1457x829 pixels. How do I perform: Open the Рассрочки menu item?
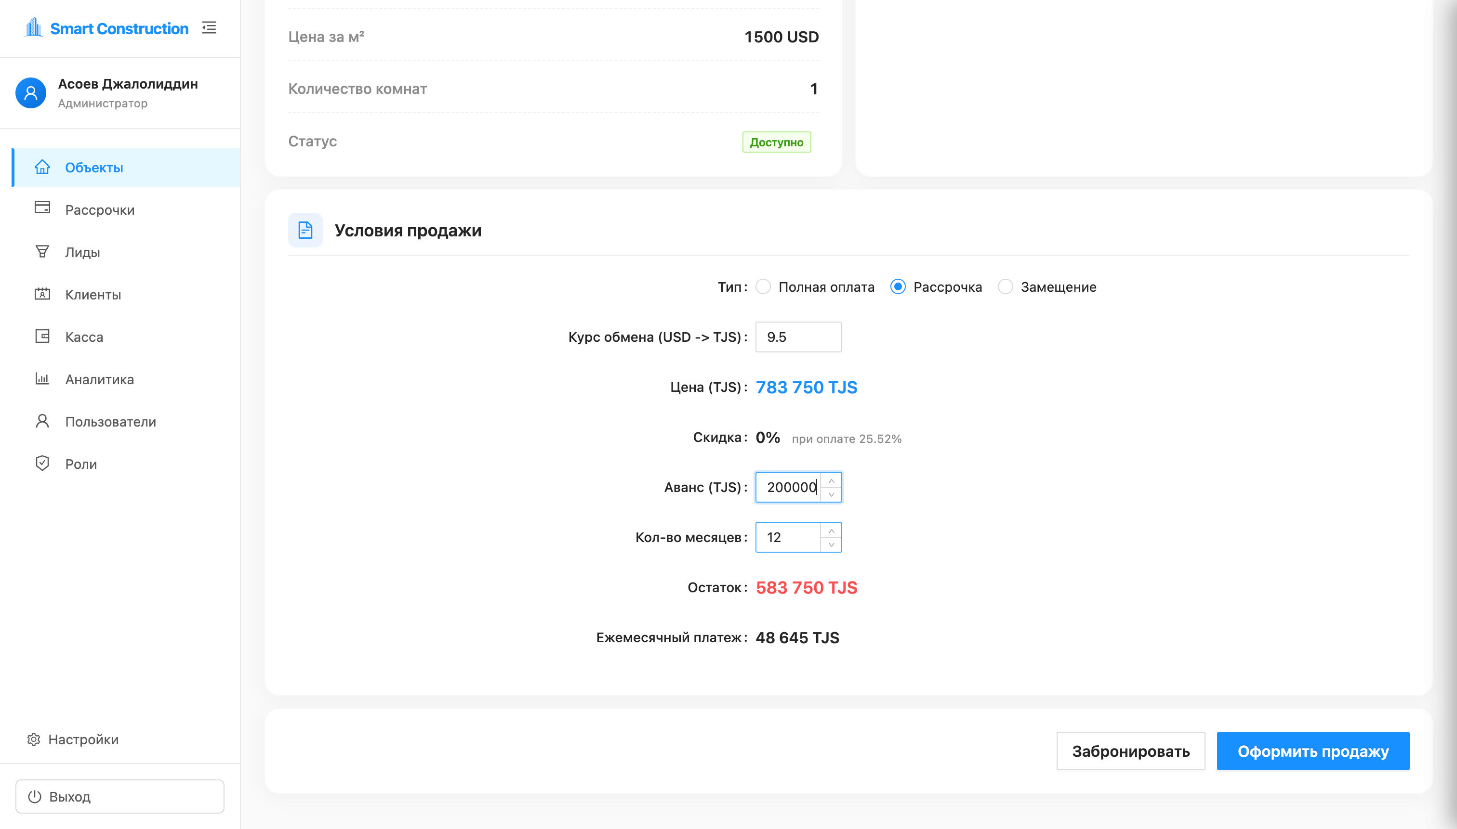pos(126,209)
